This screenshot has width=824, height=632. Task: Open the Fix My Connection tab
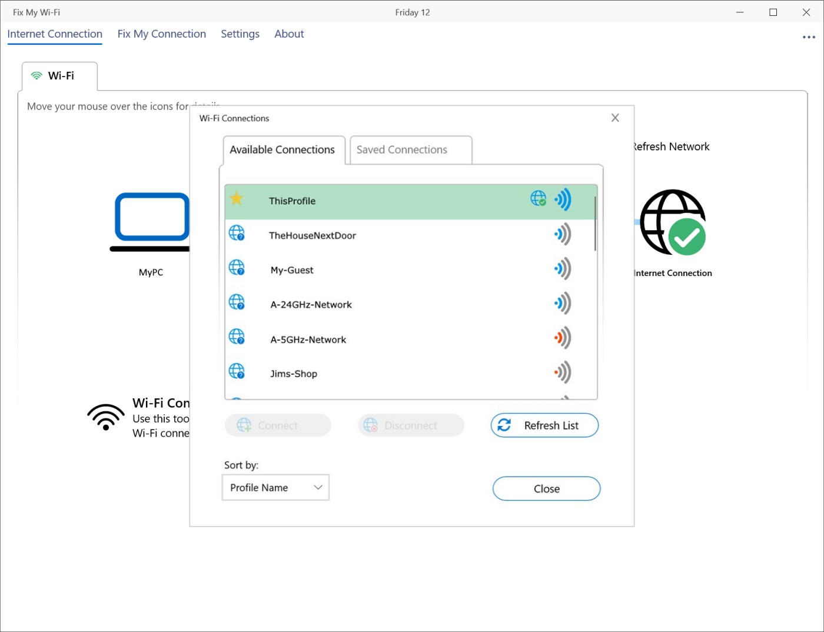(x=162, y=34)
